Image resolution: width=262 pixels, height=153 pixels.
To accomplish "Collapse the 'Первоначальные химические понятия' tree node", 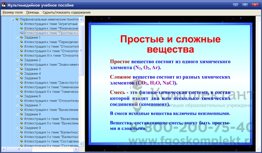I will tap(13, 20).
